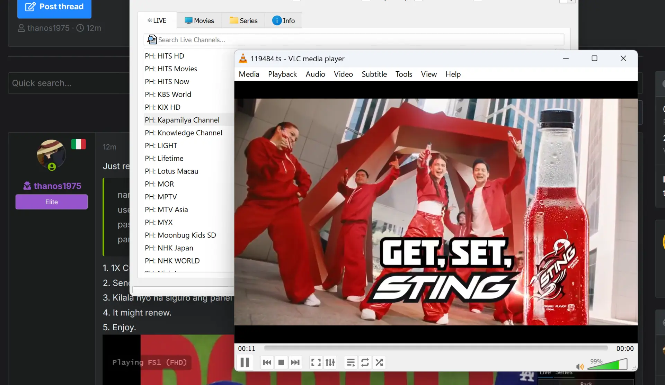Select PH: NHK WORLD channel
The height and width of the screenshot is (385, 665).
click(172, 261)
